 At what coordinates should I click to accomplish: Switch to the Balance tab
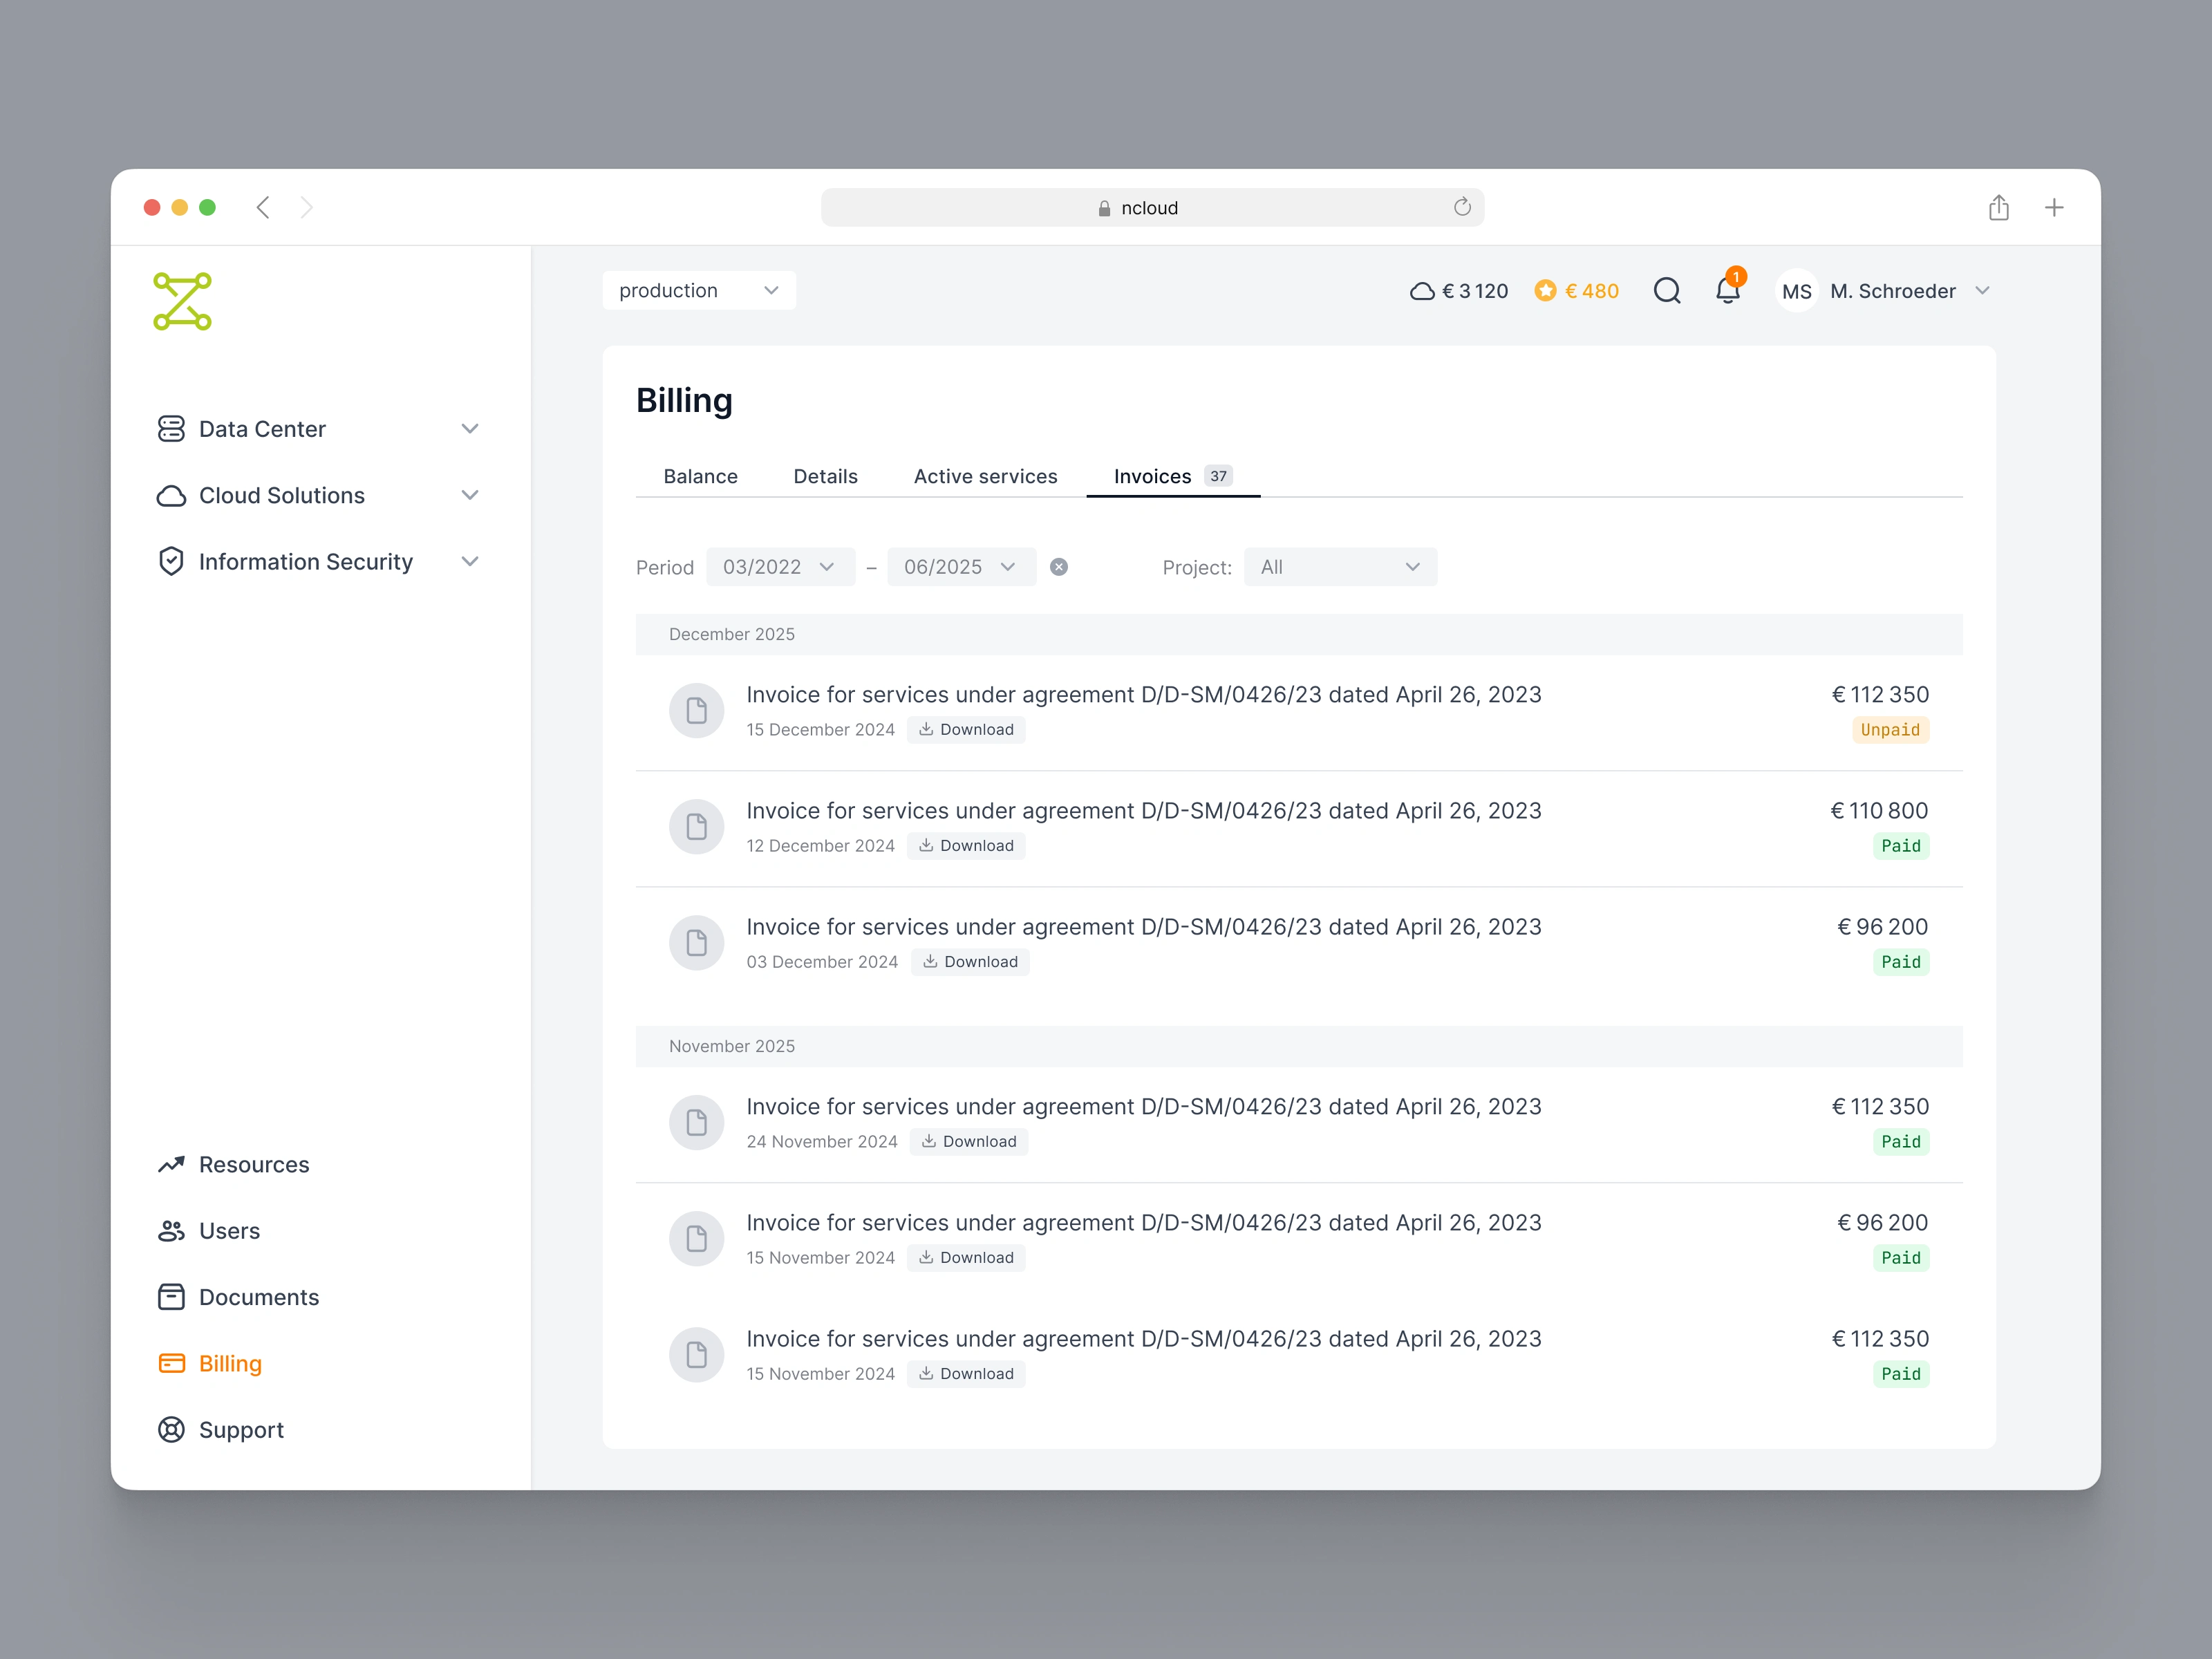point(700,476)
